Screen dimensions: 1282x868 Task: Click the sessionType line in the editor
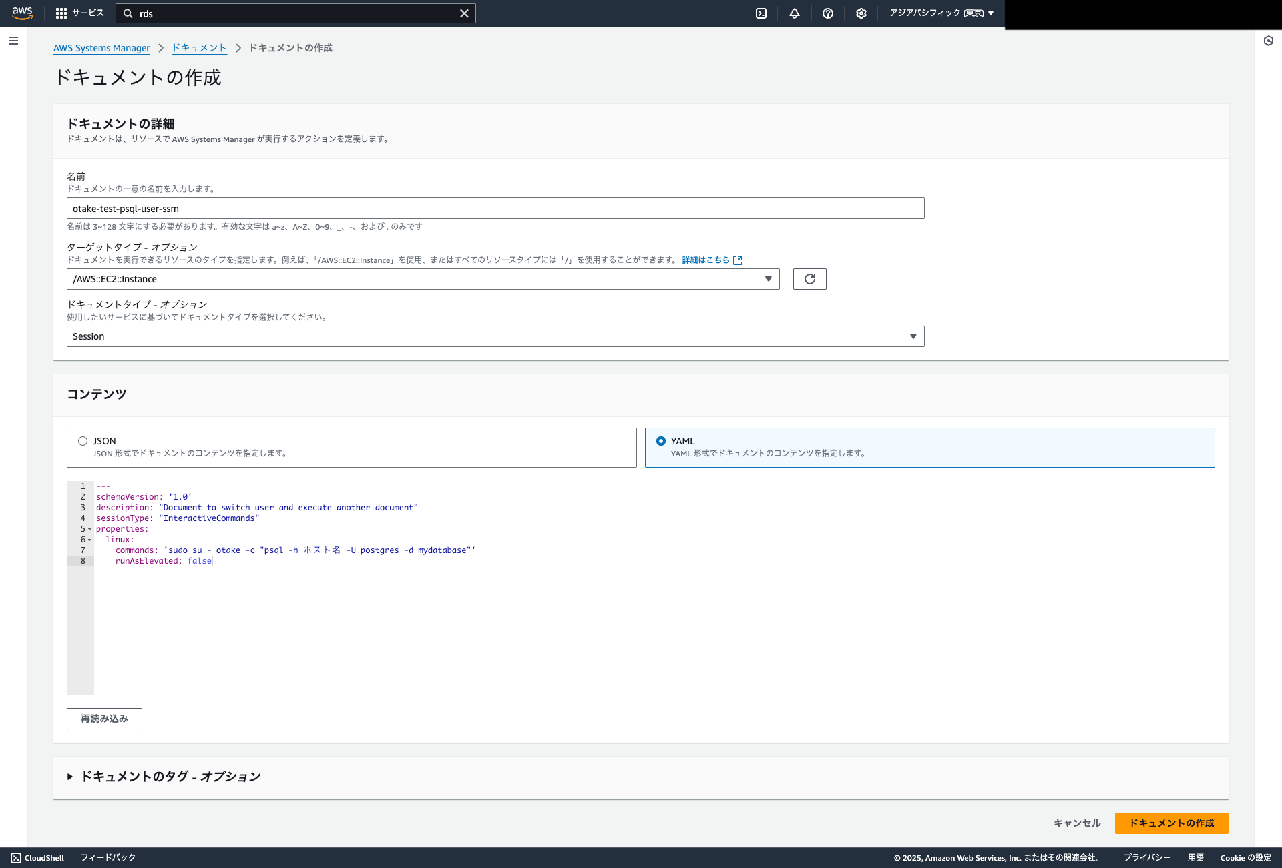pyautogui.click(x=178, y=518)
